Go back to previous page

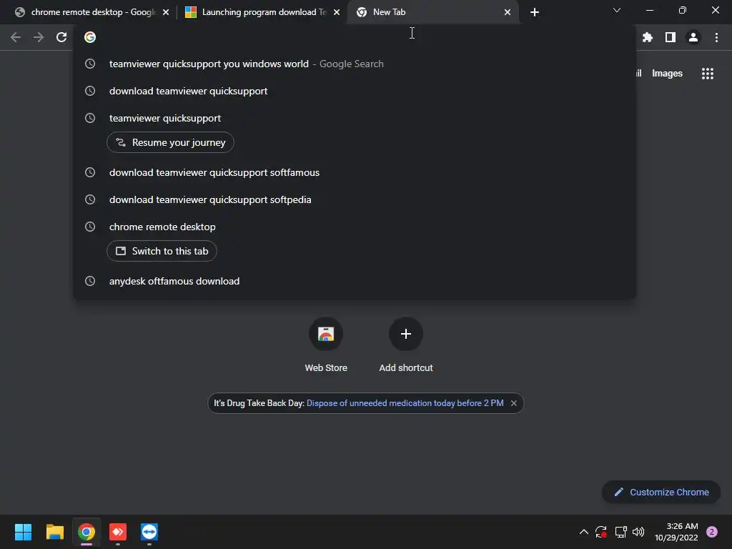16,37
